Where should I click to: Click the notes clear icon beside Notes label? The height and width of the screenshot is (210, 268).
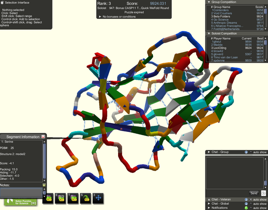(x=44, y=185)
